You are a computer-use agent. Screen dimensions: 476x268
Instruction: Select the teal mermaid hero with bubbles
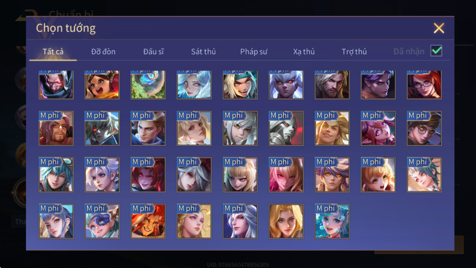[332, 221]
